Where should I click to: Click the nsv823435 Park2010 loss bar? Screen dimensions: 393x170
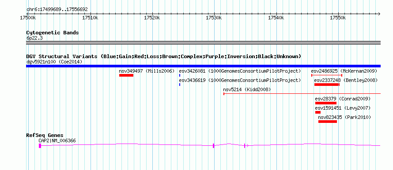click(328, 122)
